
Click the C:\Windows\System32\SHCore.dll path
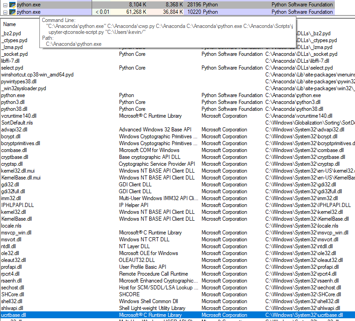(303, 294)
